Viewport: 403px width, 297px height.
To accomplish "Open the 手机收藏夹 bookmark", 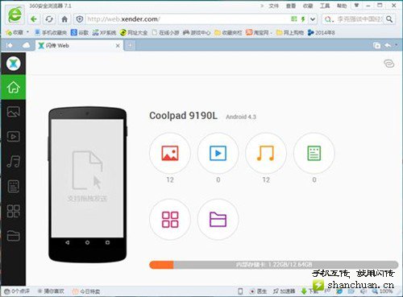I will (51, 33).
